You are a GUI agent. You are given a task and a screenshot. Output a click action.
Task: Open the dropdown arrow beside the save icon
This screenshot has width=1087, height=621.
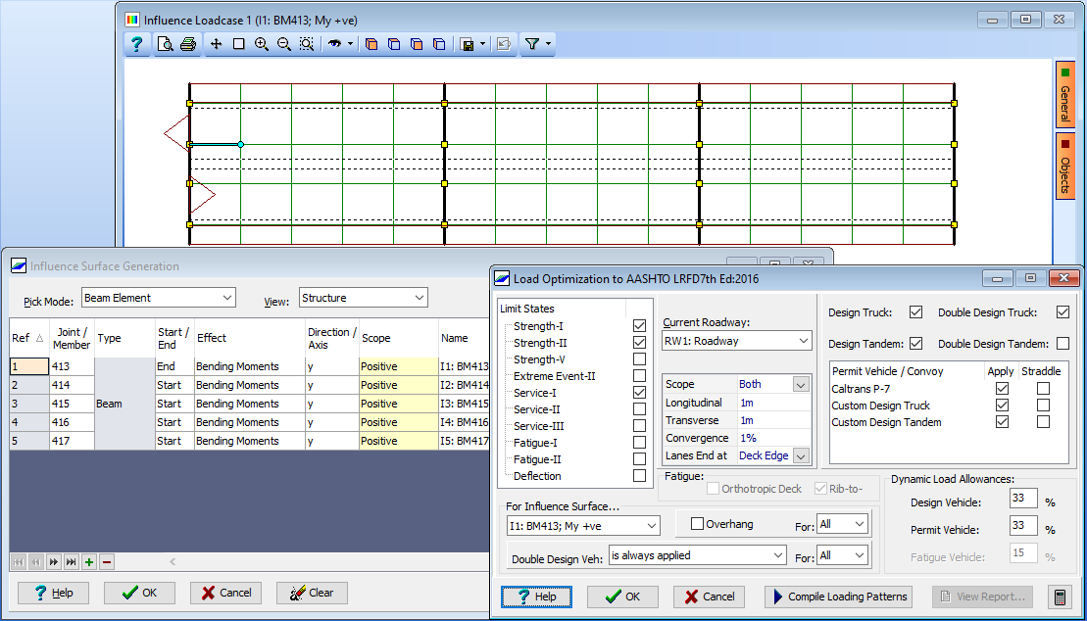[482, 44]
